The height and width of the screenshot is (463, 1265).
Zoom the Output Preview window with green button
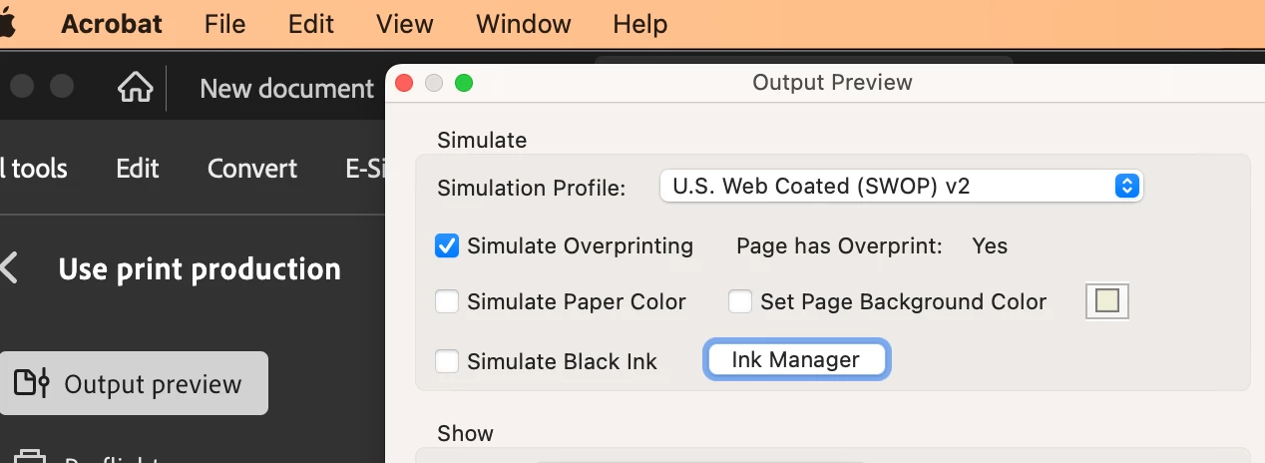click(463, 83)
